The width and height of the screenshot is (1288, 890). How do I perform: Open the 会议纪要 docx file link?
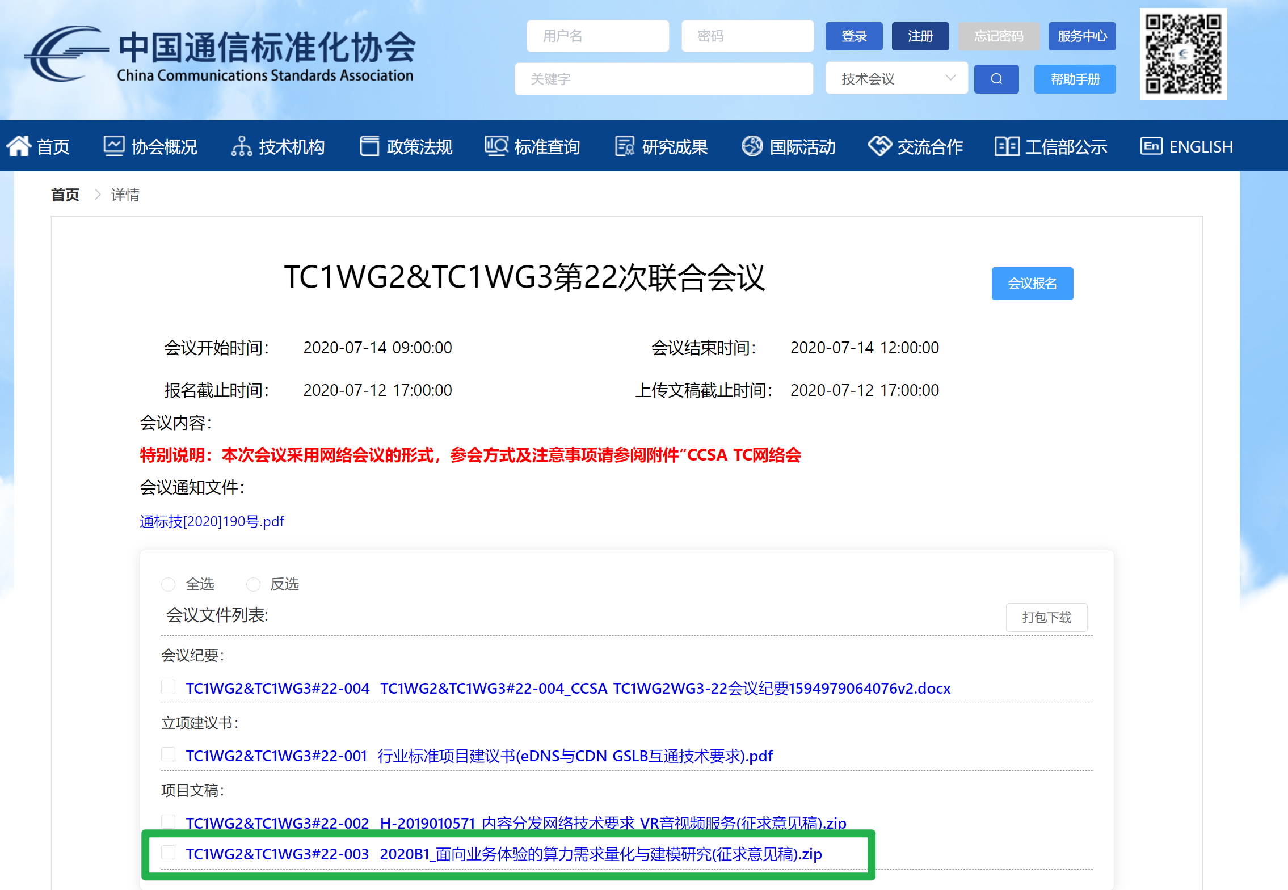coord(665,688)
